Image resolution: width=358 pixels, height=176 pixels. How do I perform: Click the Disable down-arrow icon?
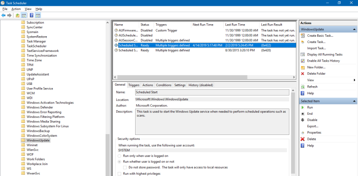(303, 120)
